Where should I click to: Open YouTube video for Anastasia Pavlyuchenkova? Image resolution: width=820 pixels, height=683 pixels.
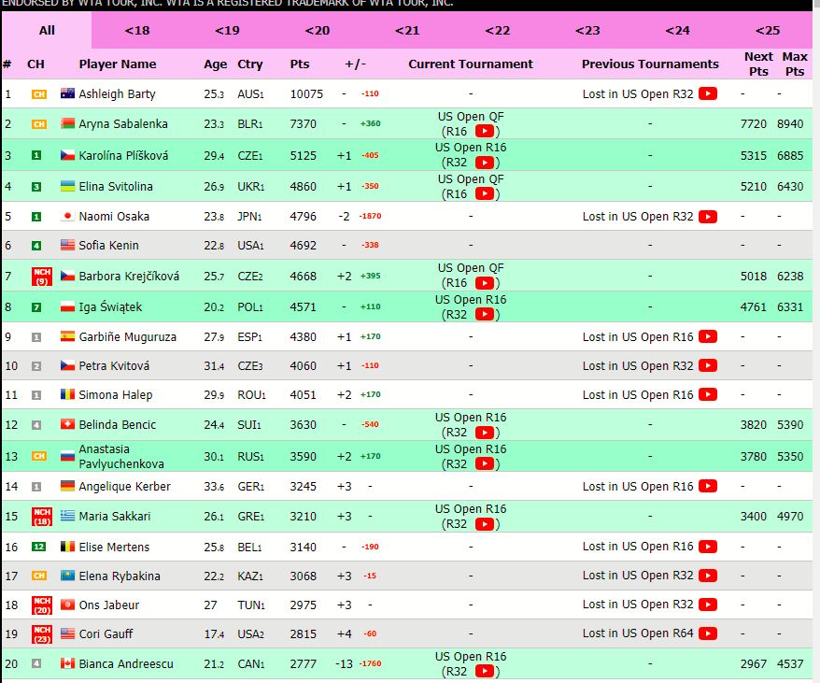tap(485, 463)
